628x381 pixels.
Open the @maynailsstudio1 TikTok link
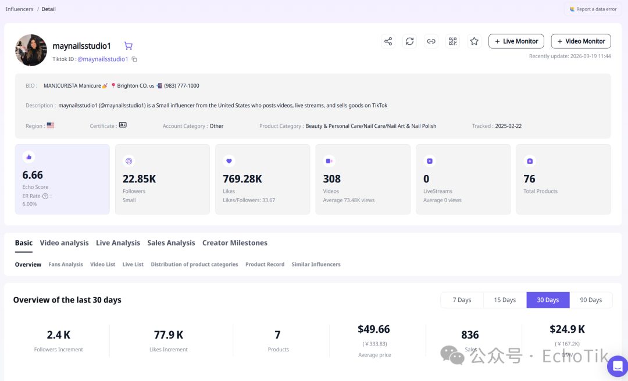[103, 59]
